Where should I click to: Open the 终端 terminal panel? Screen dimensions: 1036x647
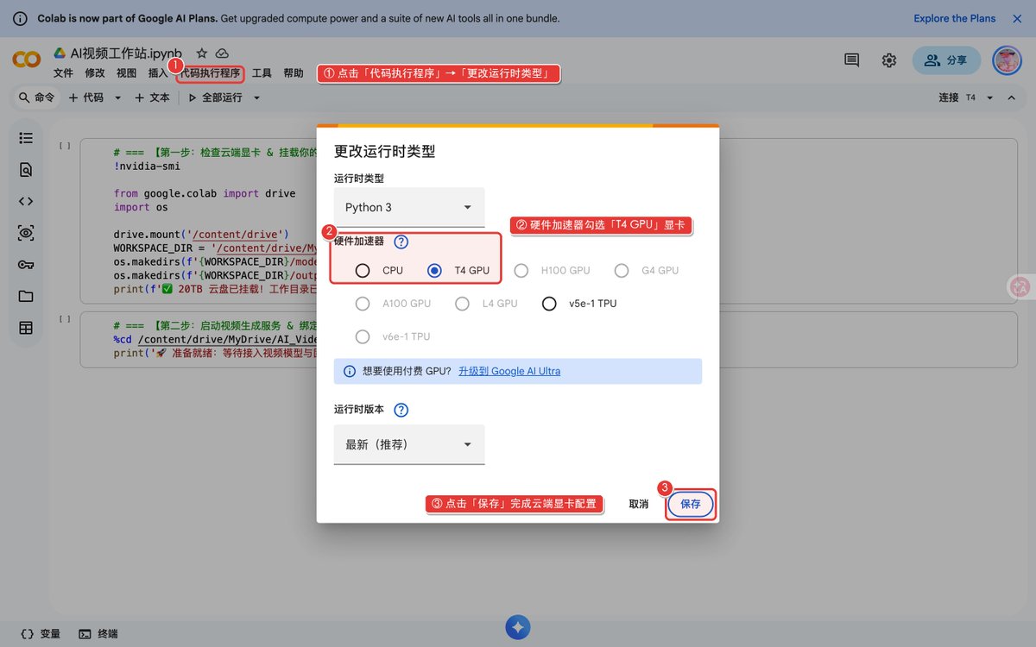[x=98, y=634]
